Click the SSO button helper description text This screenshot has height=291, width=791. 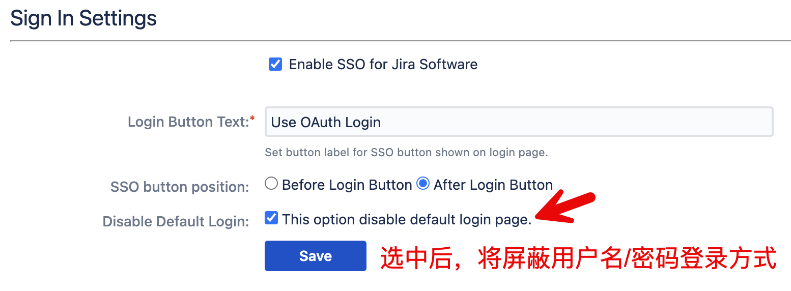406,152
